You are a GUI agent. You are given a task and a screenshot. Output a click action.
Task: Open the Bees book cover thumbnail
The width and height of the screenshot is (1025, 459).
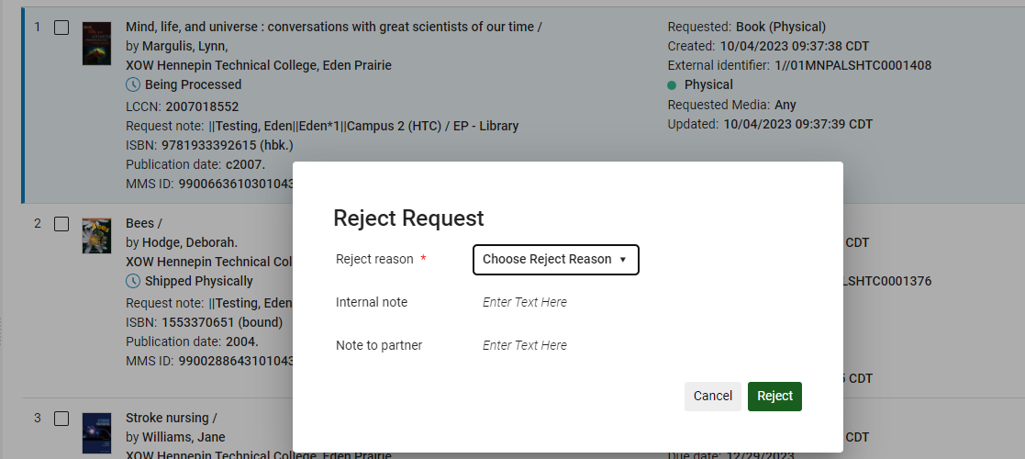click(x=96, y=236)
